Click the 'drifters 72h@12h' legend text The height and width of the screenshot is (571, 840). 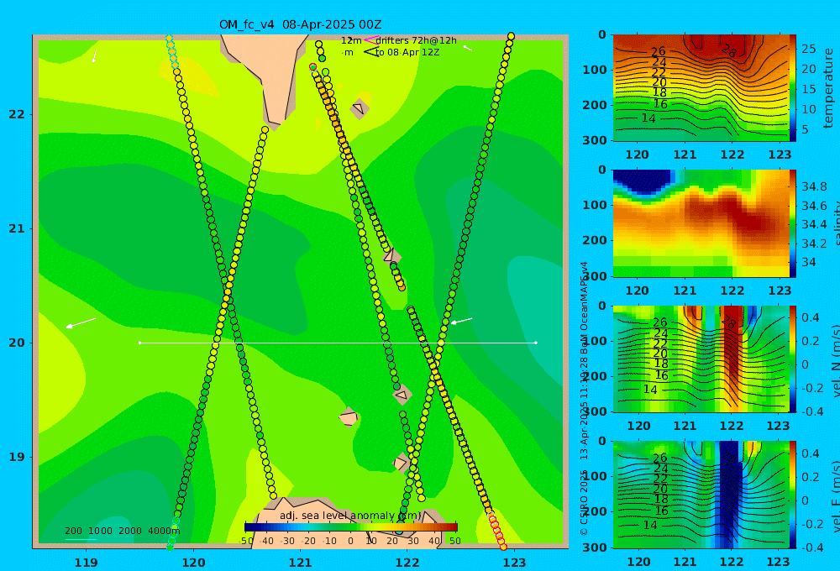tap(417, 40)
